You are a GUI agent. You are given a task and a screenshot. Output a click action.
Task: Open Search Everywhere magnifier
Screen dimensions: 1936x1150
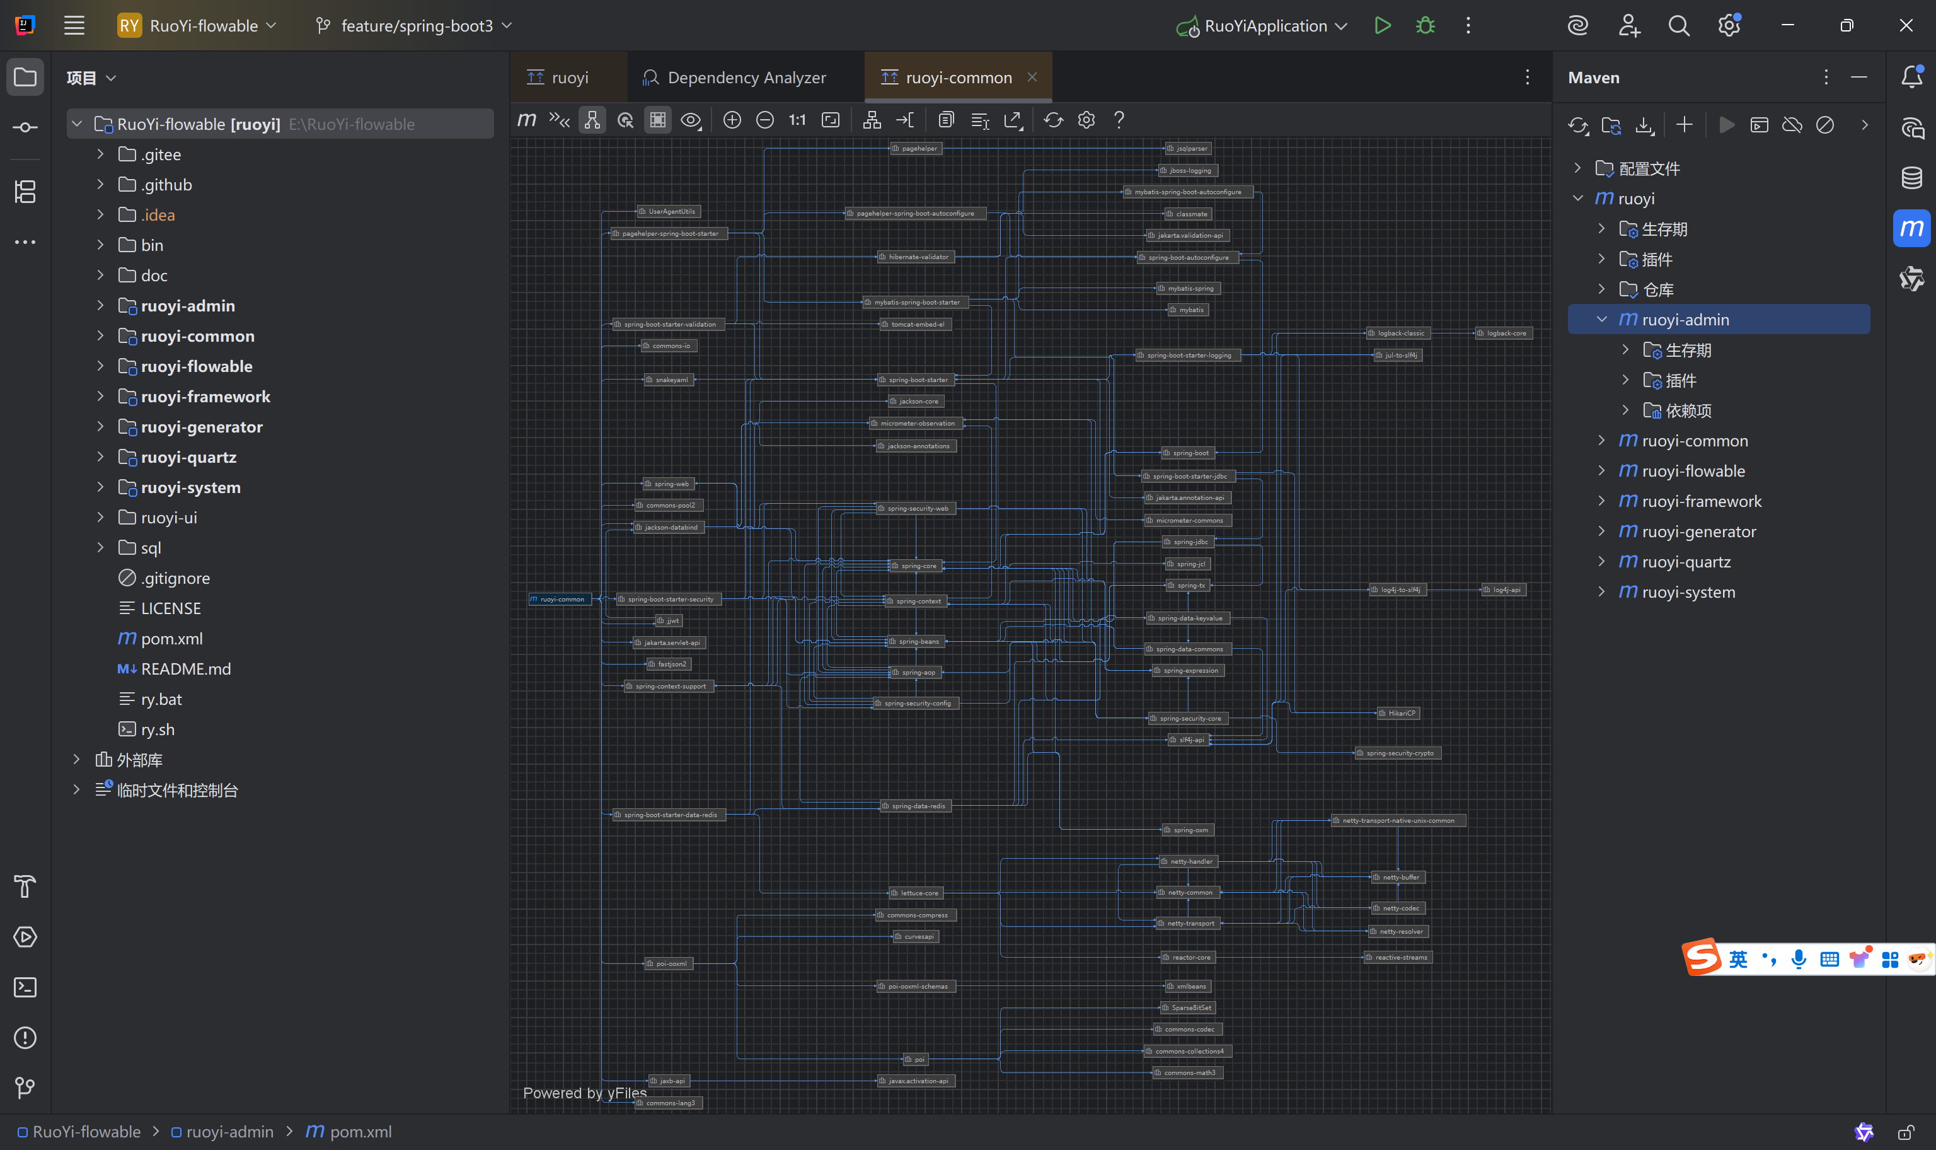coord(1679,26)
